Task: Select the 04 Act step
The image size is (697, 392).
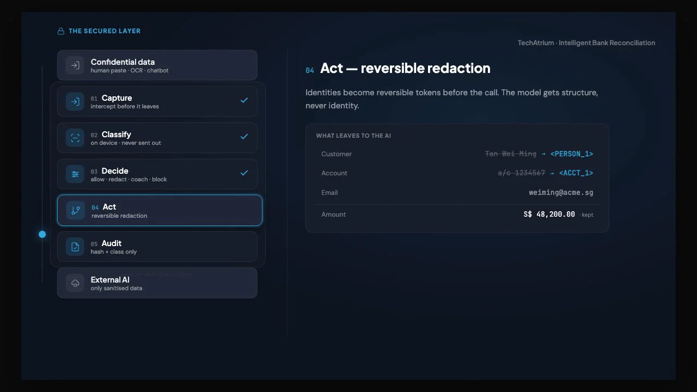Action: 160,210
